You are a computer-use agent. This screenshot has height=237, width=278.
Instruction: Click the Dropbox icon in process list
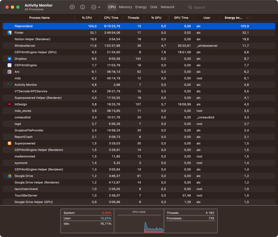point(9,59)
